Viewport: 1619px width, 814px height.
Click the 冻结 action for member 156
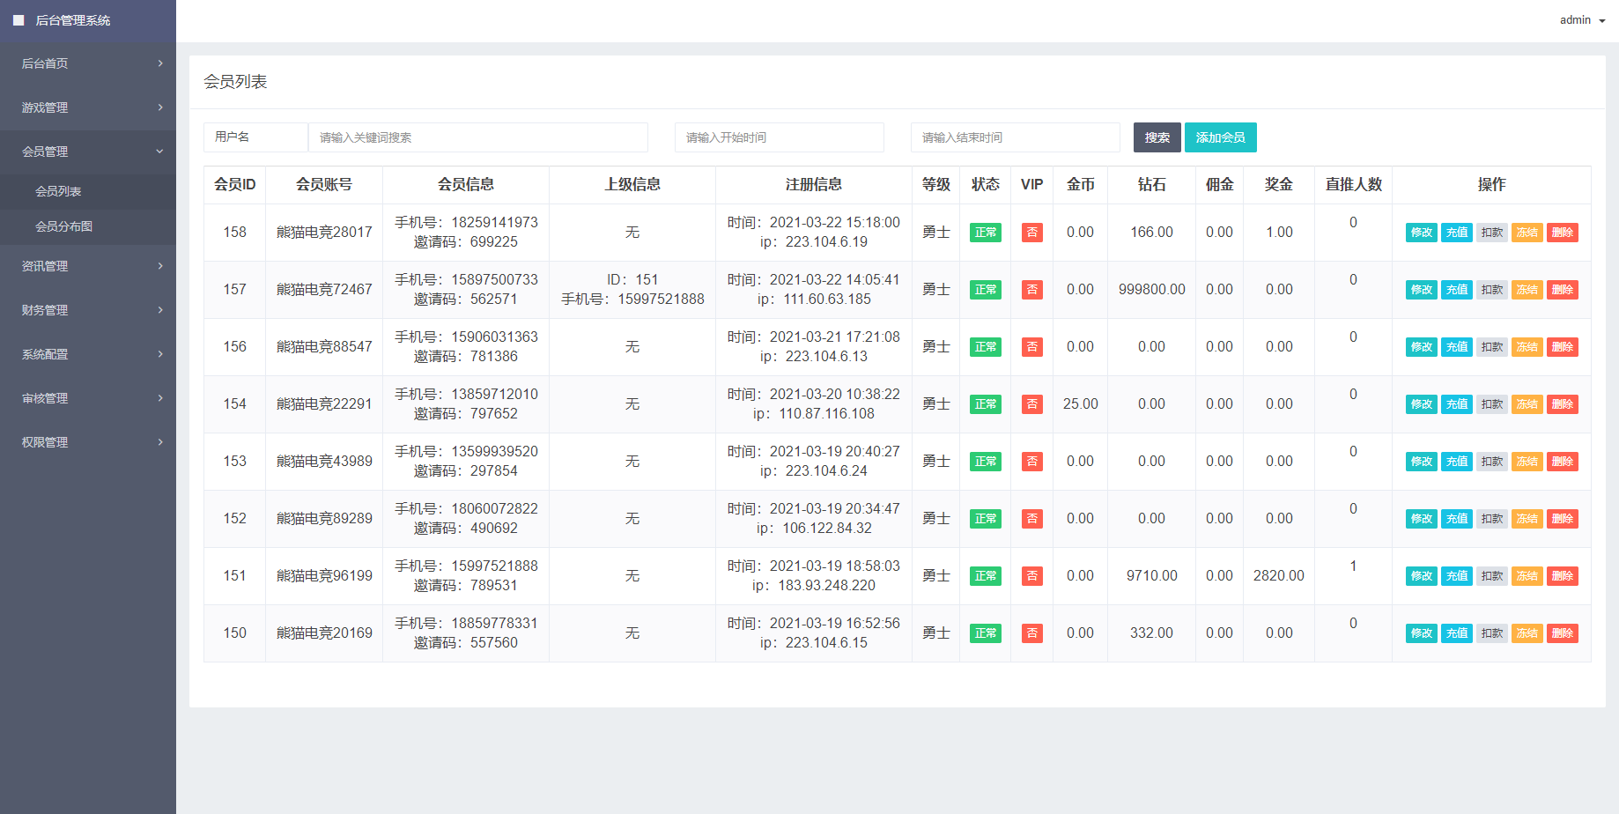1527,346
